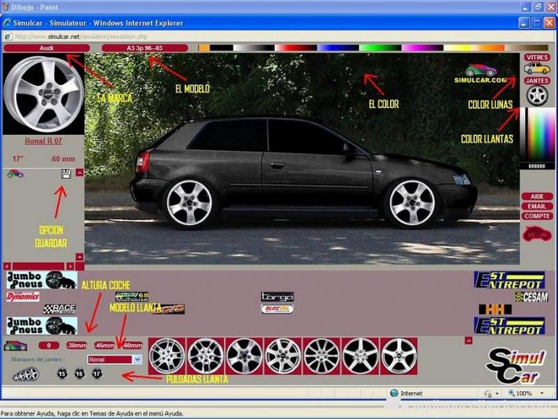
Task: Click the VITRES car window icon
Action: [x=536, y=68]
